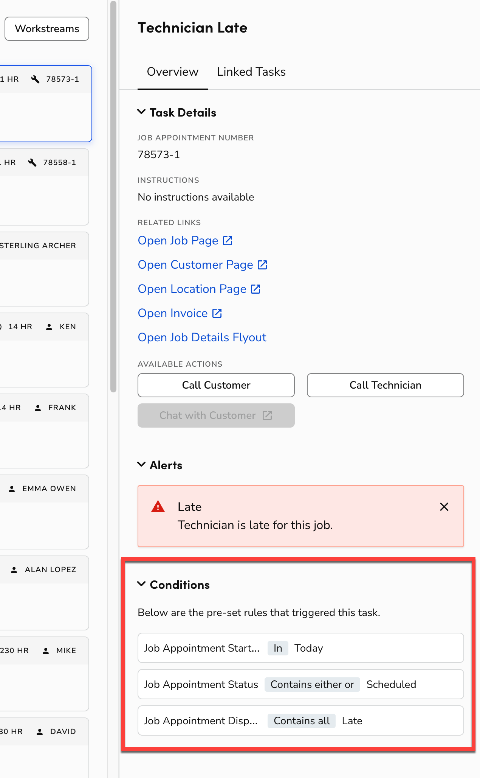Screen dimensions: 480x778
Task: Select the task card 78573-1
Action: point(45,104)
